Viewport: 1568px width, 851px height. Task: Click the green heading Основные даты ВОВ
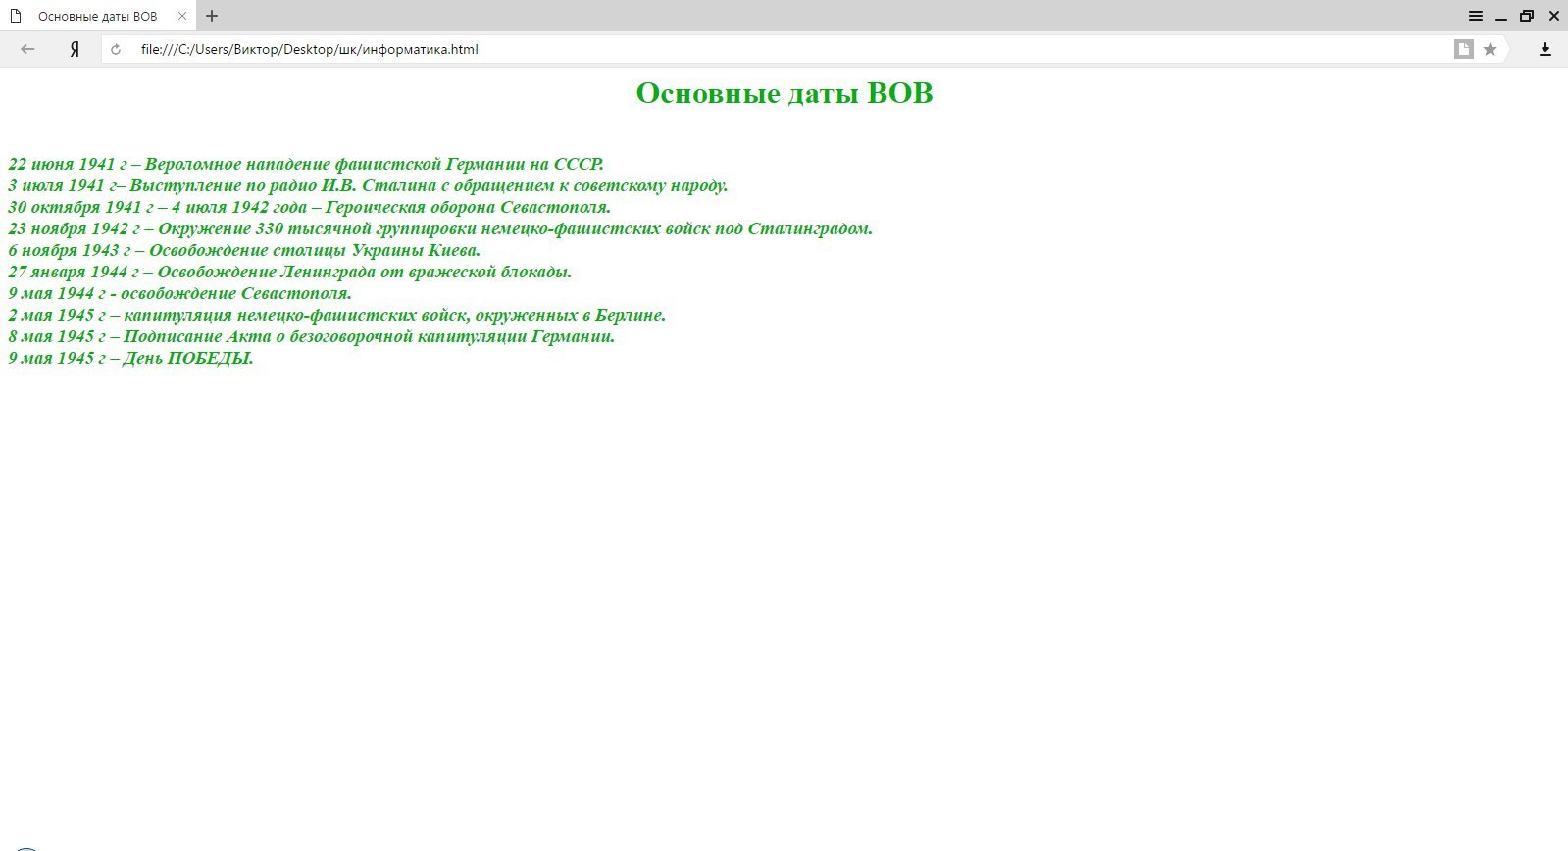click(784, 93)
